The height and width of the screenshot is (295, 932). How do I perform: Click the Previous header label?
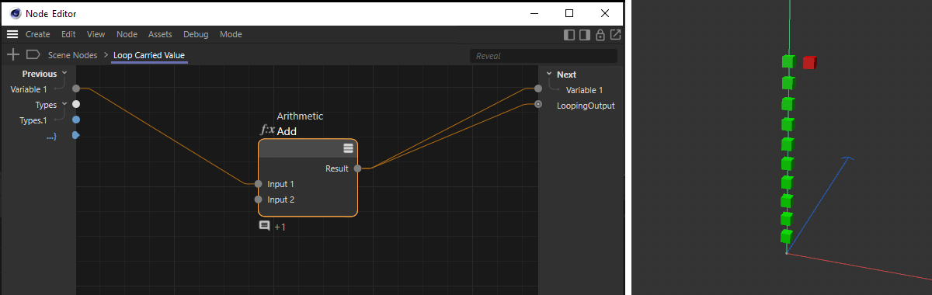40,74
